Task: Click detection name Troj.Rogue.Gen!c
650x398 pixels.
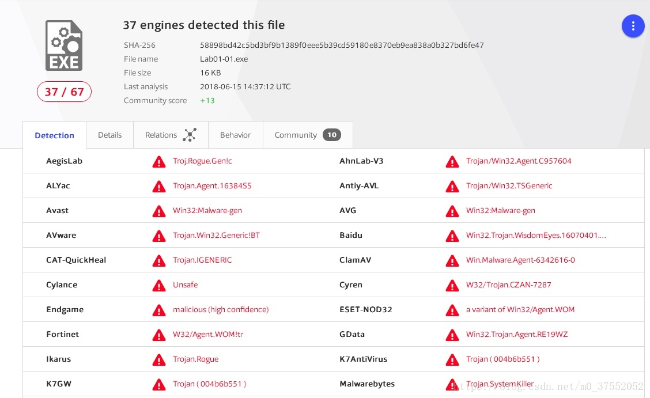Action: pyautogui.click(x=202, y=161)
